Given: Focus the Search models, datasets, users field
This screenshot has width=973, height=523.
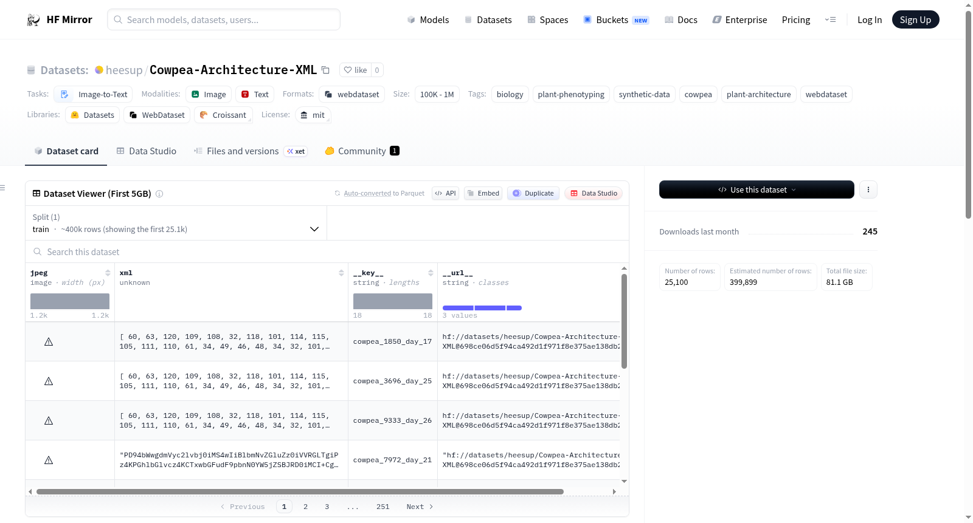Looking at the screenshot, I should (224, 19).
